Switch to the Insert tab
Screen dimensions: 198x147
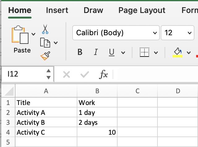tap(57, 10)
